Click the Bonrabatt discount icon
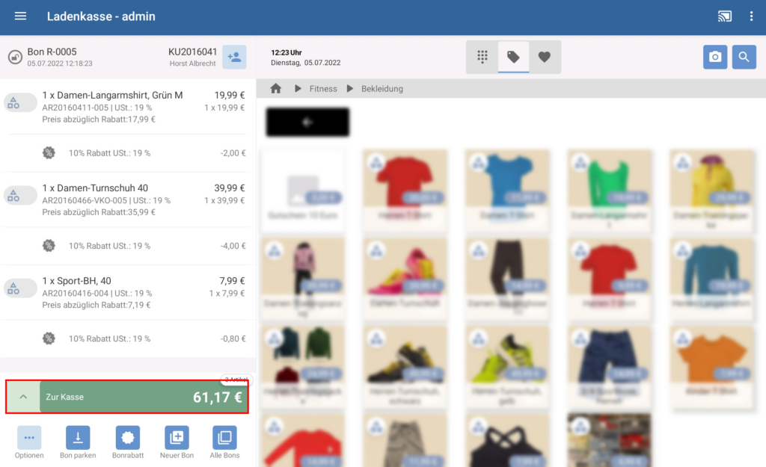This screenshot has width=766, height=467. 127,438
